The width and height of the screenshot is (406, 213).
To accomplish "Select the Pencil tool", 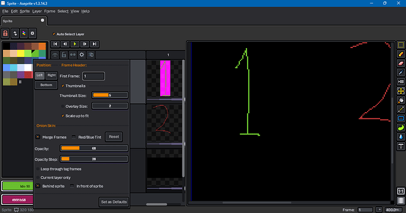I will (x=401, y=54).
